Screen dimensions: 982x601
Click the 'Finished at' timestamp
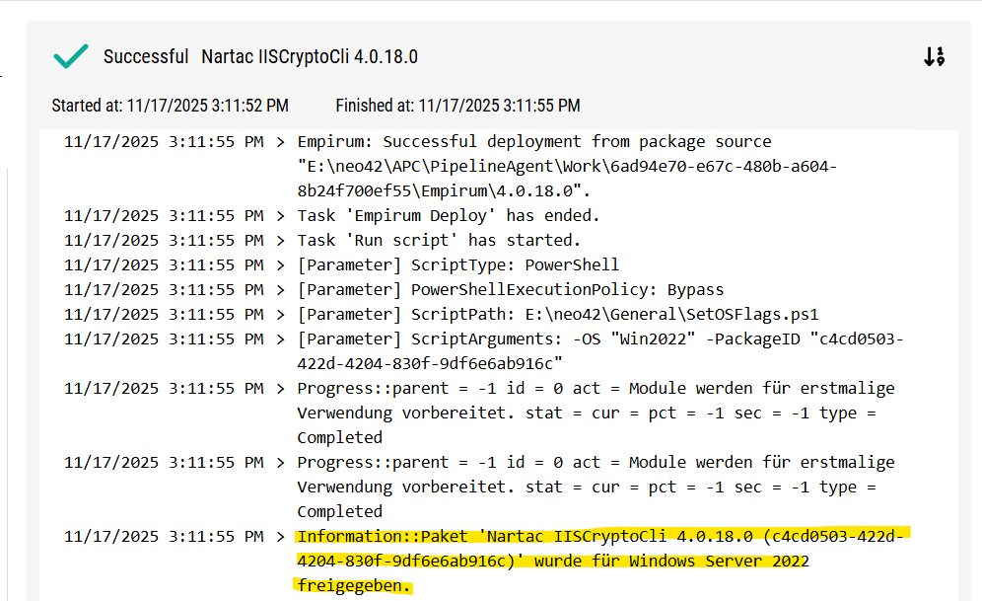tap(457, 106)
